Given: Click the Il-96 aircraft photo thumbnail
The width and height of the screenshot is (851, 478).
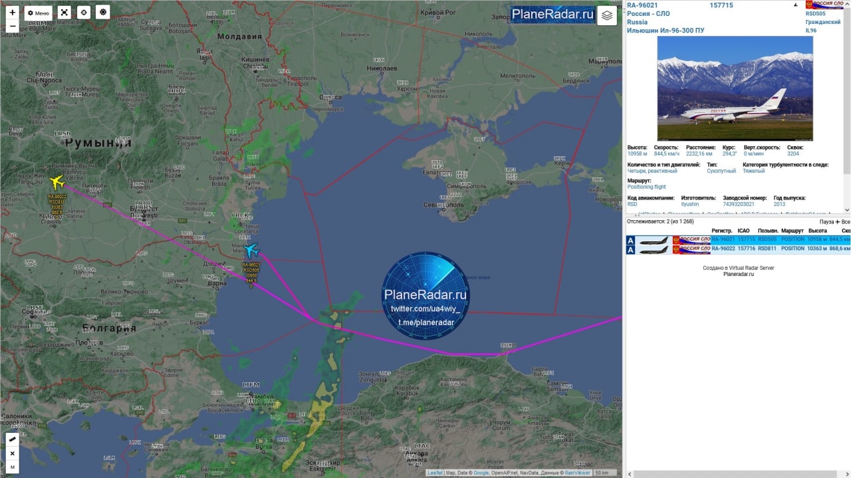Looking at the screenshot, I should (x=735, y=88).
